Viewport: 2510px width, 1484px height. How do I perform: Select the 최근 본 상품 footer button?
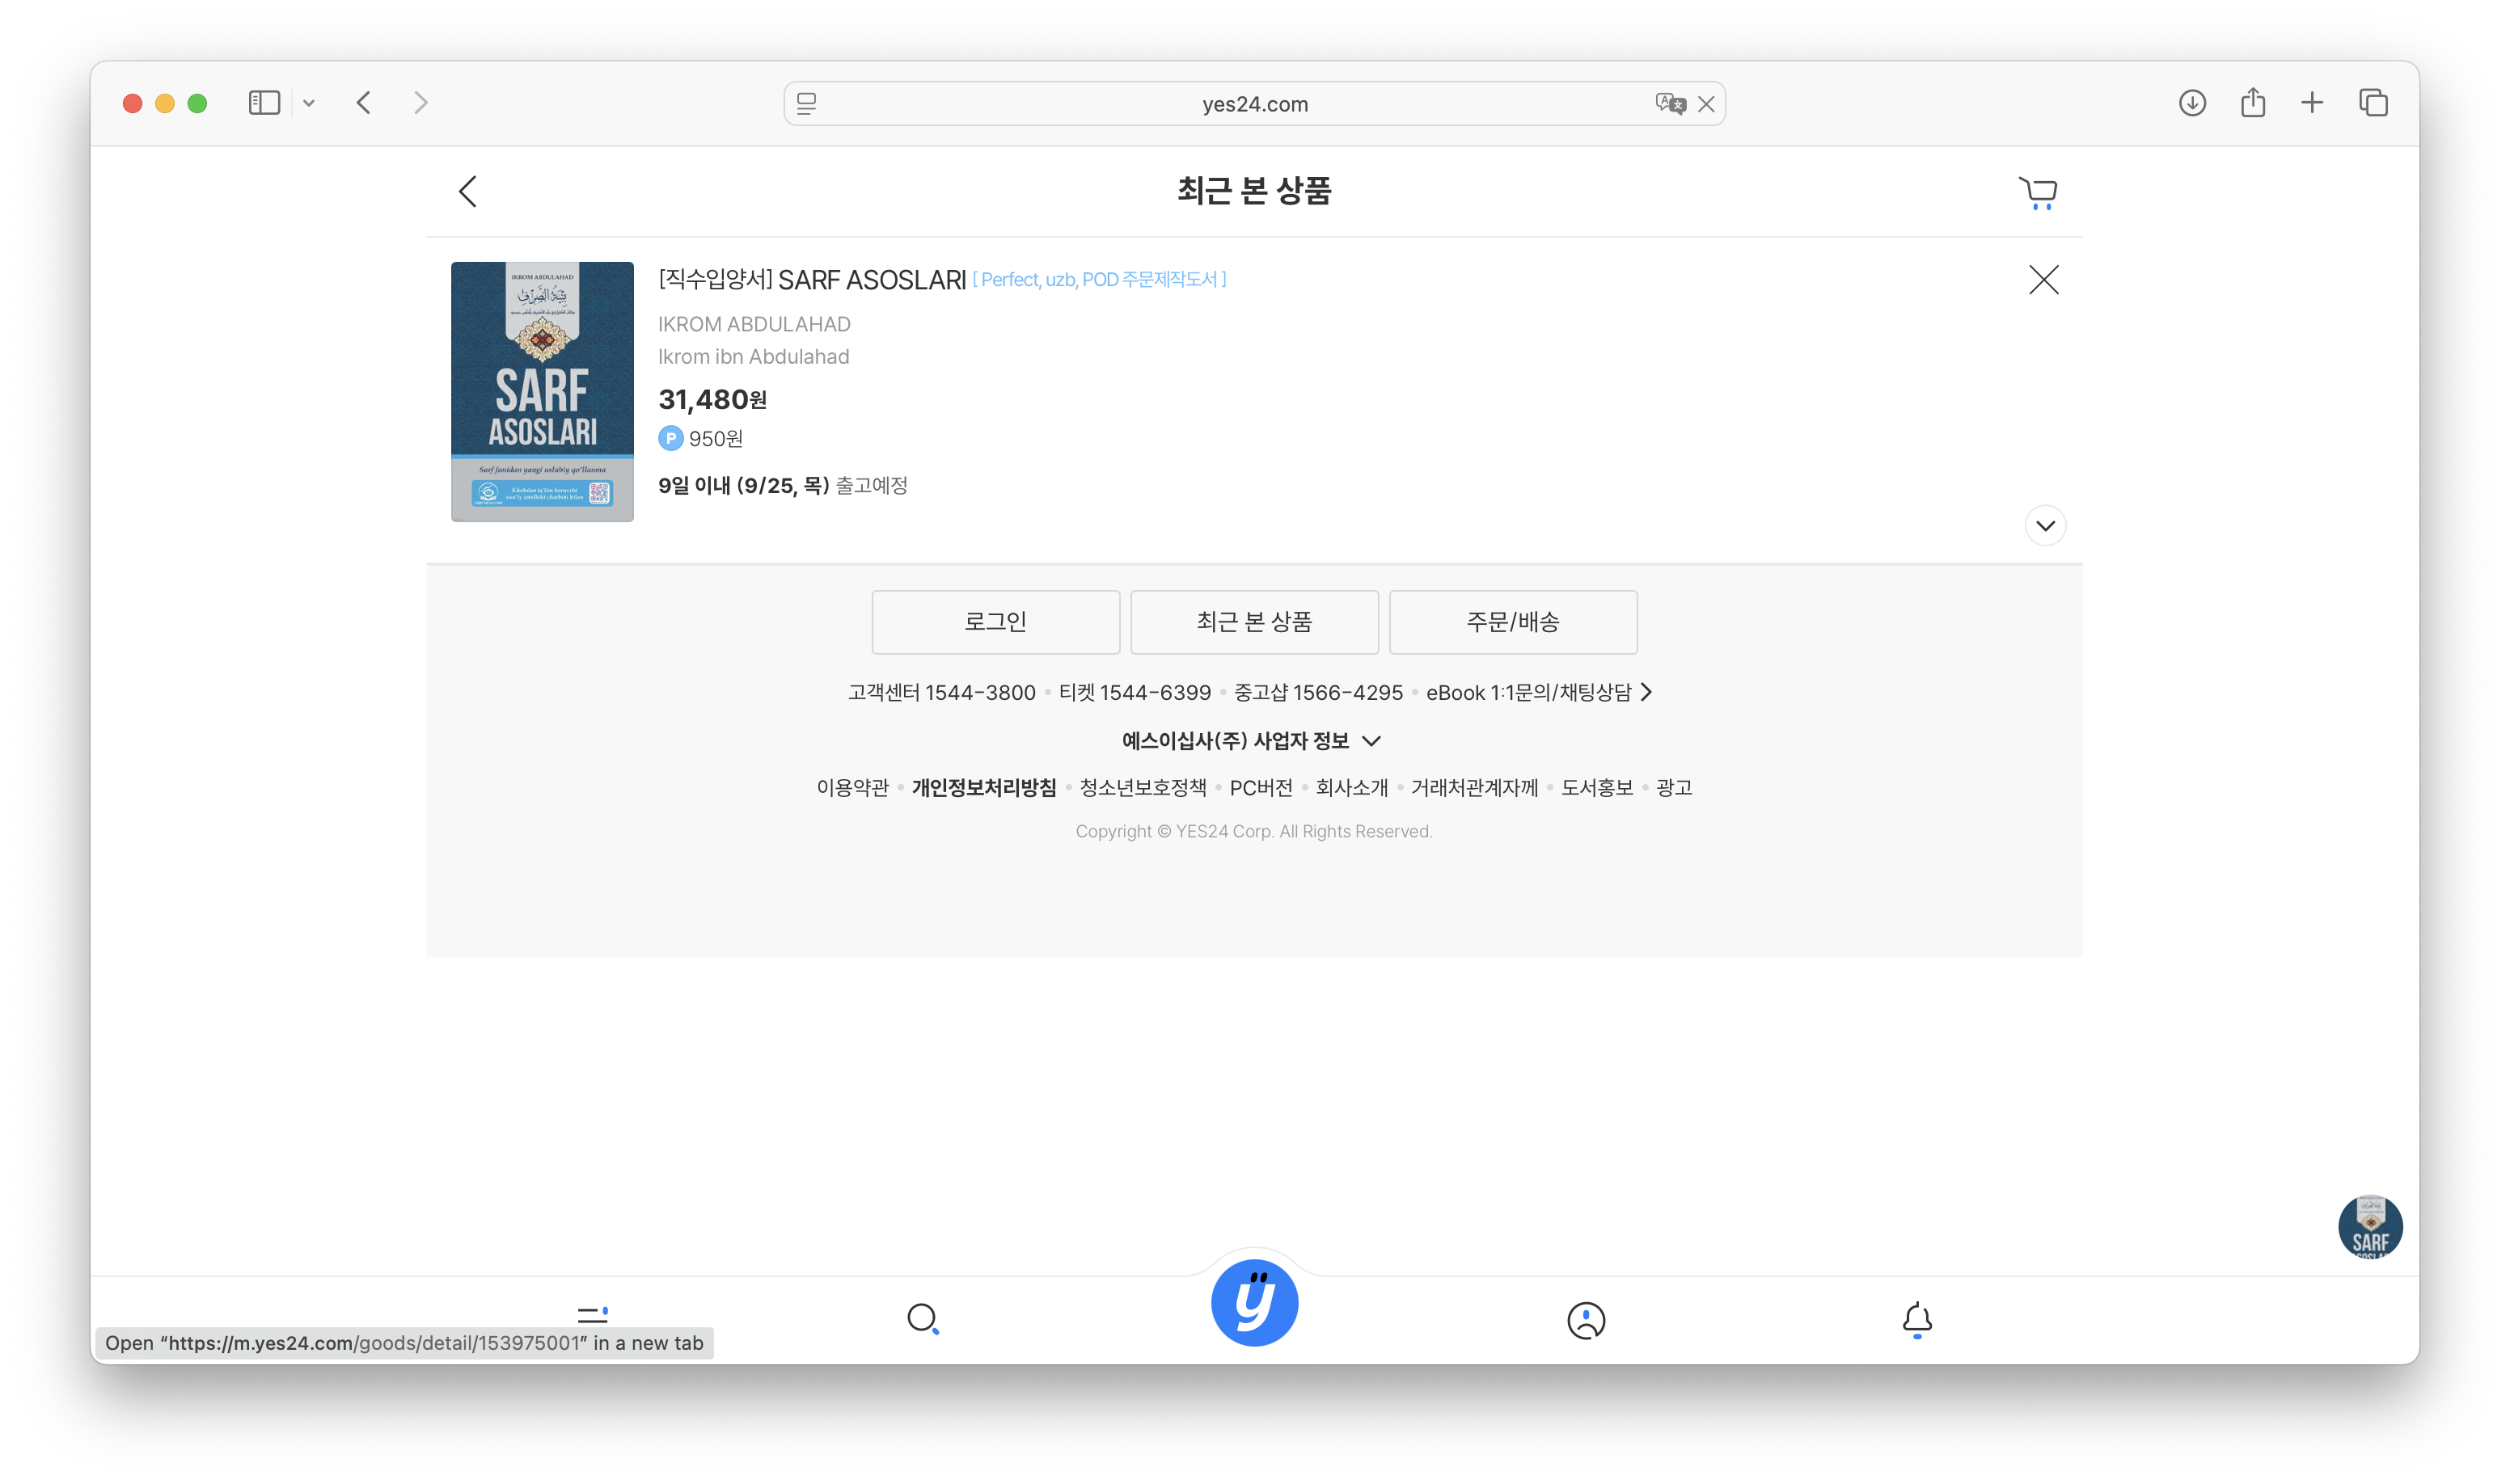1253,622
